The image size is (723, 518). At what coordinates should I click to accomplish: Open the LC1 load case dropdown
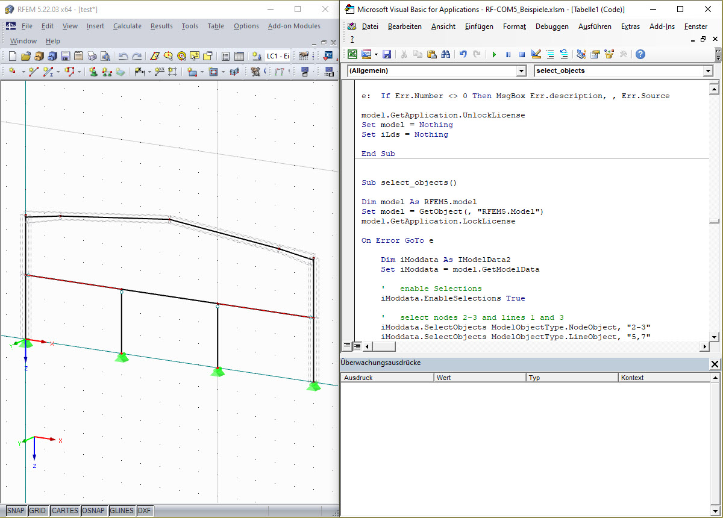(x=278, y=56)
